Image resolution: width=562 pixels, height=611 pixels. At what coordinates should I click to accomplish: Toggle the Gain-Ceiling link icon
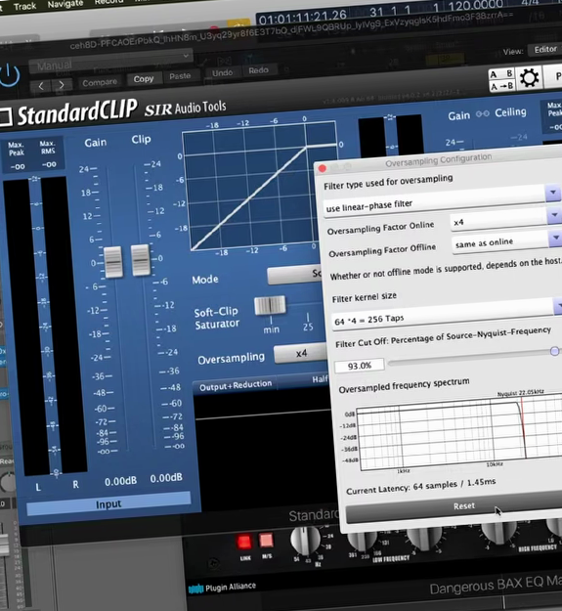point(482,113)
